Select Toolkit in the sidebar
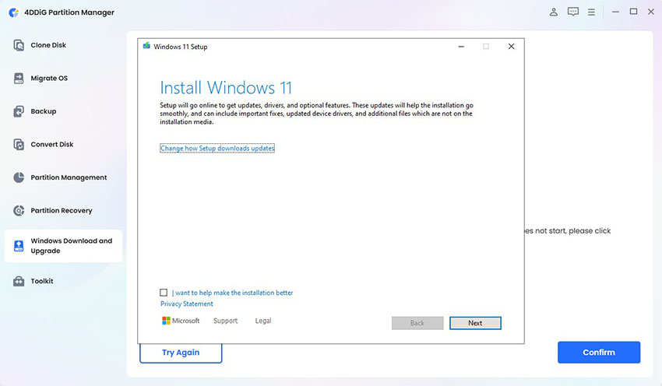The width and height of the screenshot is (662, 386). 42,281
